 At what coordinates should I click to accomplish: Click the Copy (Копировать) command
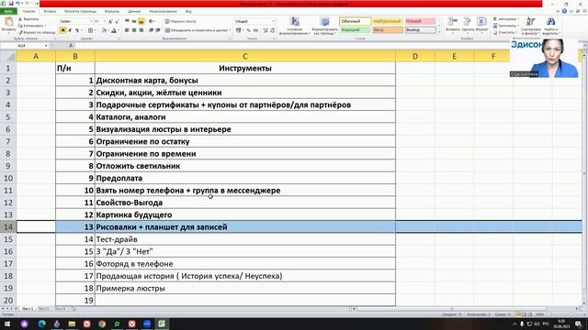[x=32, y=26]
